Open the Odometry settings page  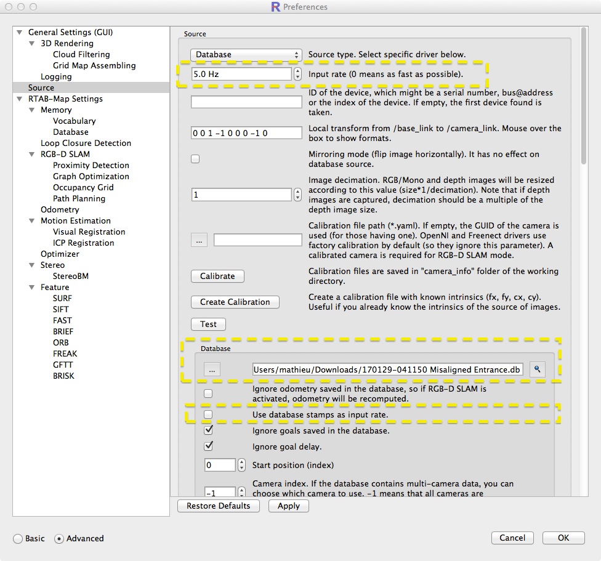tap(60, 210)
